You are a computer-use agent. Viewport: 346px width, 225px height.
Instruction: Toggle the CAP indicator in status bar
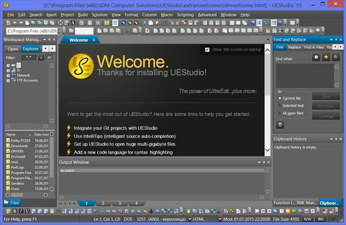[332, 219]
